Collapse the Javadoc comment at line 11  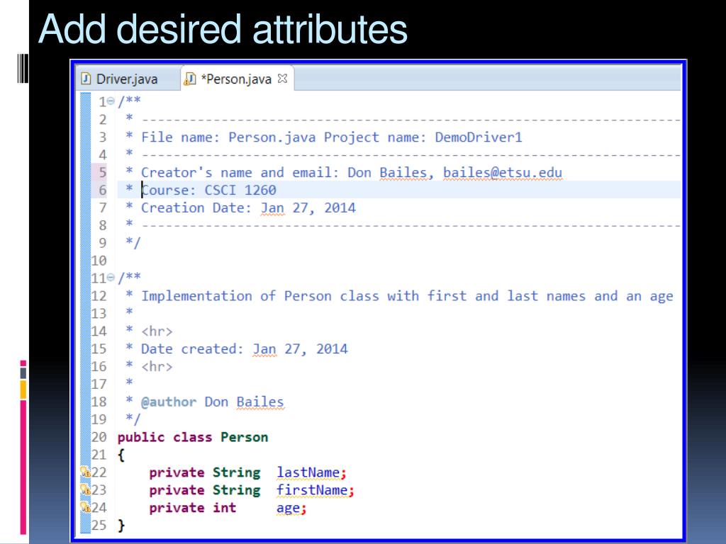[111, 278]
